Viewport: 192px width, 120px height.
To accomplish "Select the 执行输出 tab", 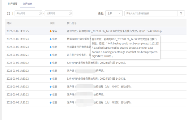I will [28, 4].
